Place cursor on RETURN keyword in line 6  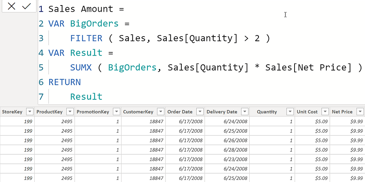point(65,82)
